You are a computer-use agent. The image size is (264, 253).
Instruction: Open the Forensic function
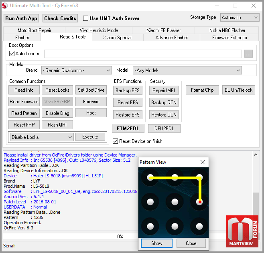click(91, 102)
